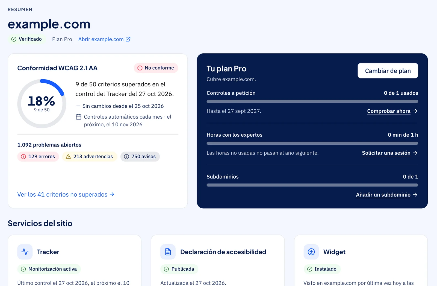437x286 pixels.
Task: Click the accessibility statement document icon
Action: pyautogui.click(x=168, y=252)
